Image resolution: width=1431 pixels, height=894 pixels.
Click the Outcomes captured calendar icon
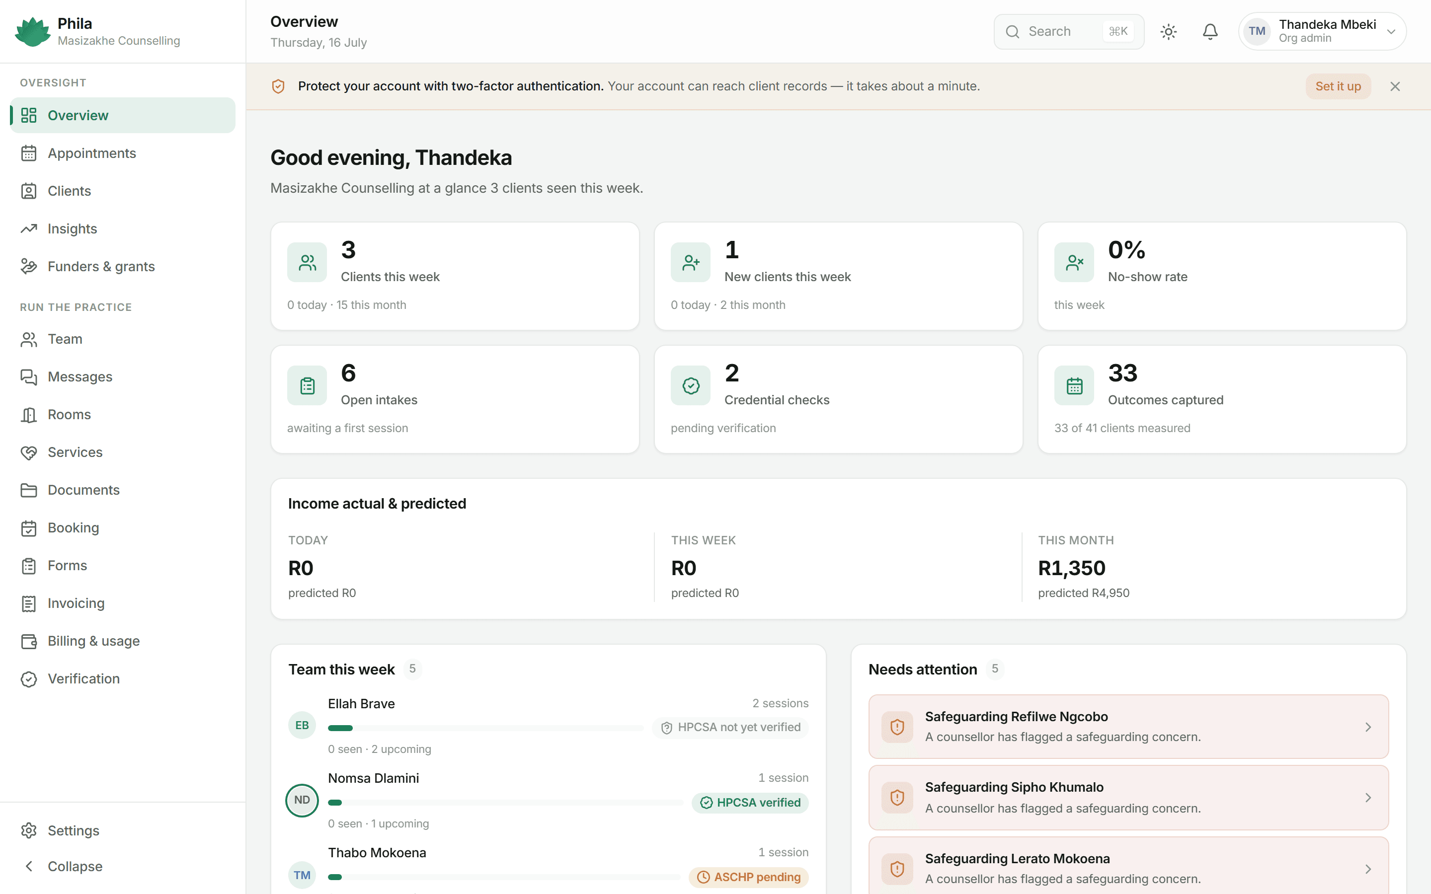pyautogui.click(x=1074, y=385)
